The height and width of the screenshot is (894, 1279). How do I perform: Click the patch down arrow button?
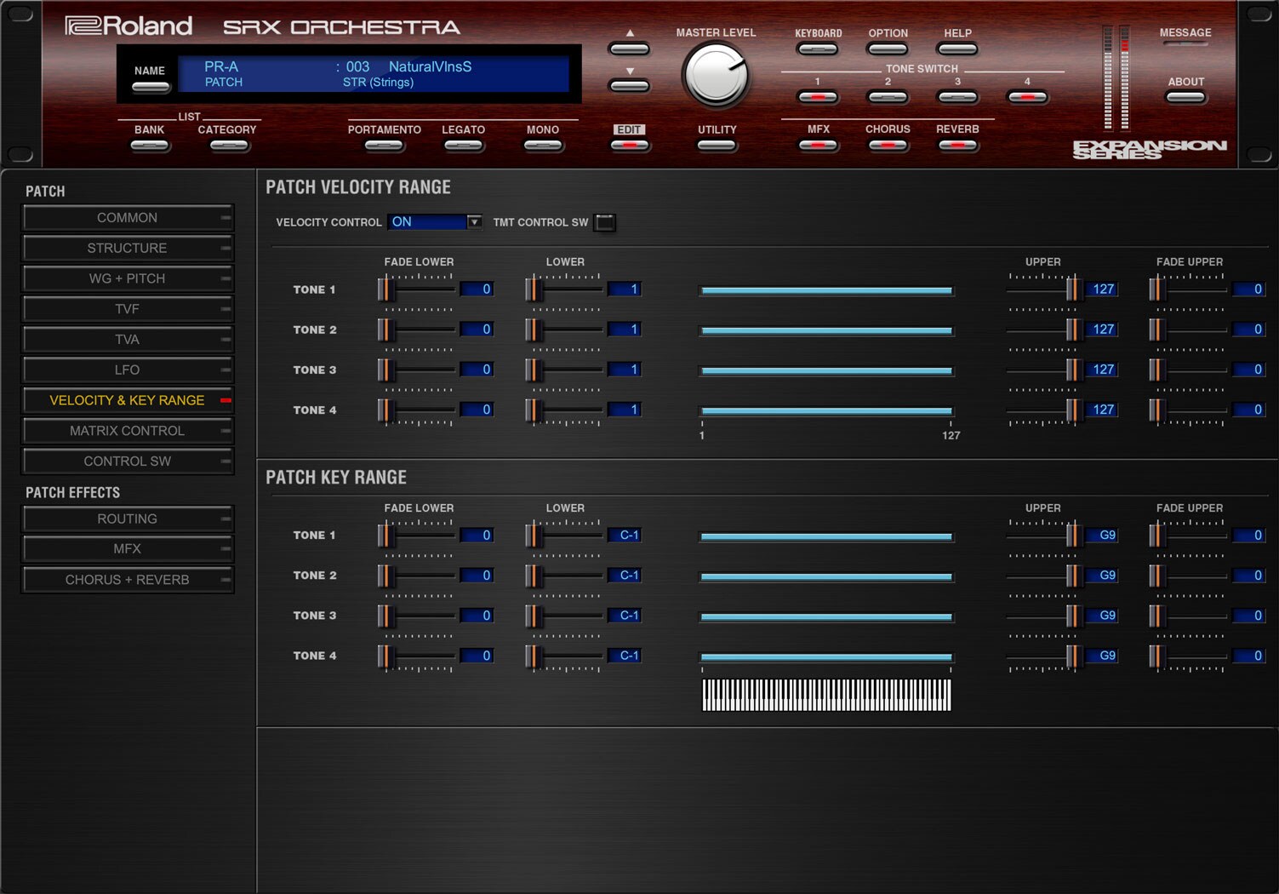point(630,85)
